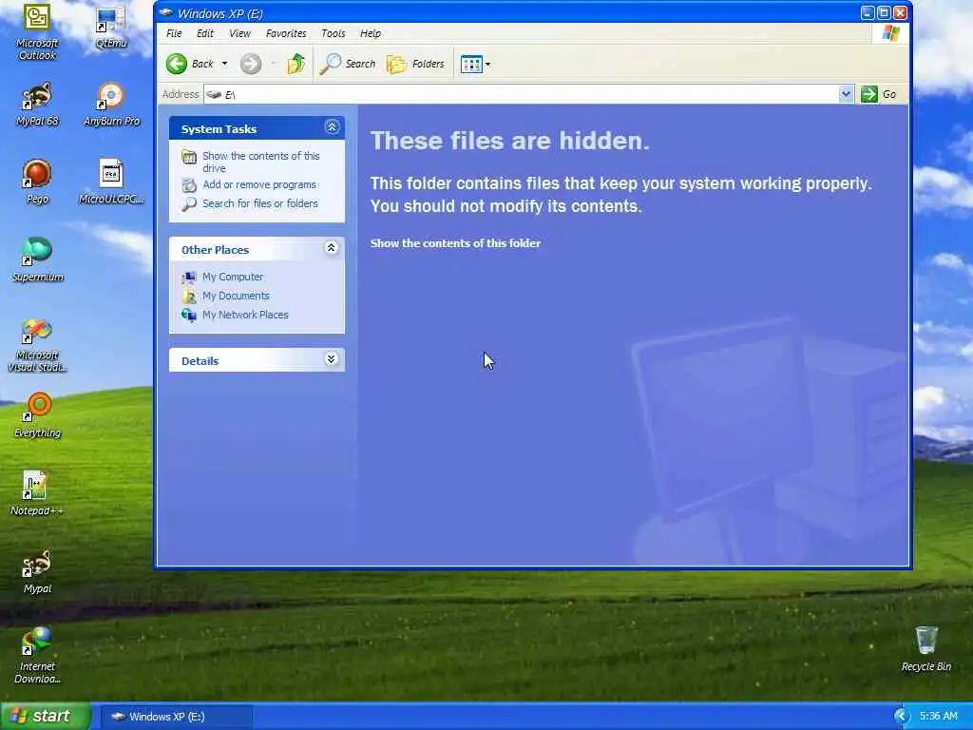Maximize the Windows XP (E:) window
This screenshot has width=973, height=730.
pyautogui.click(x=884, y=12)
